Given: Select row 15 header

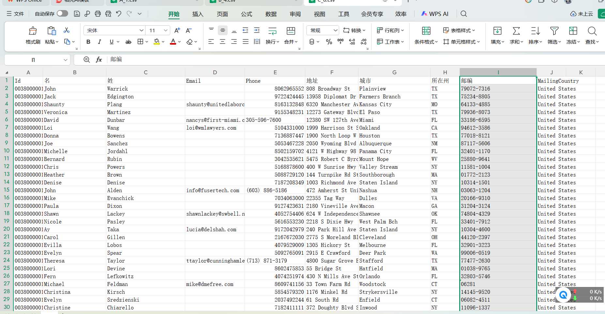Looking at the screenshot, I should 7,190.
